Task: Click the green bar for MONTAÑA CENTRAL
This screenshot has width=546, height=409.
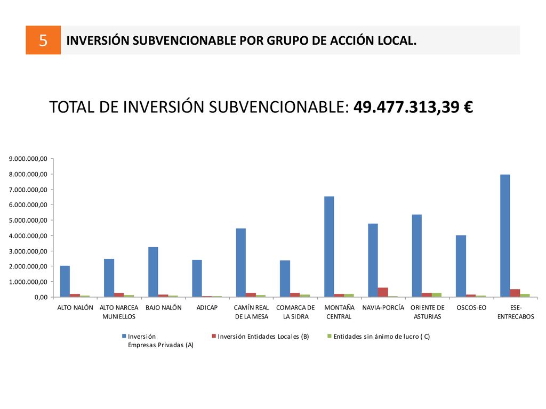Action: coord(349,296)
